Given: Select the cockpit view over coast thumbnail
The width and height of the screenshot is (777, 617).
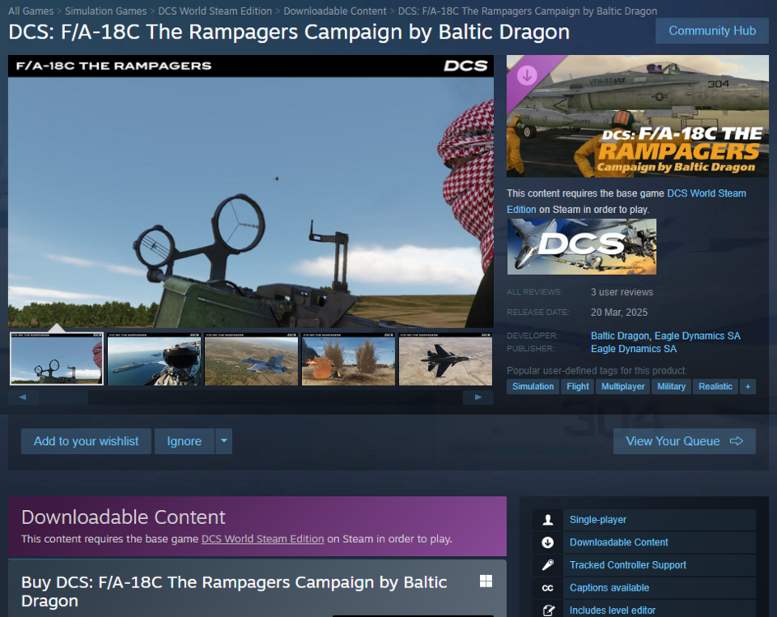Looking at the screenshot, I should point(154,359).
